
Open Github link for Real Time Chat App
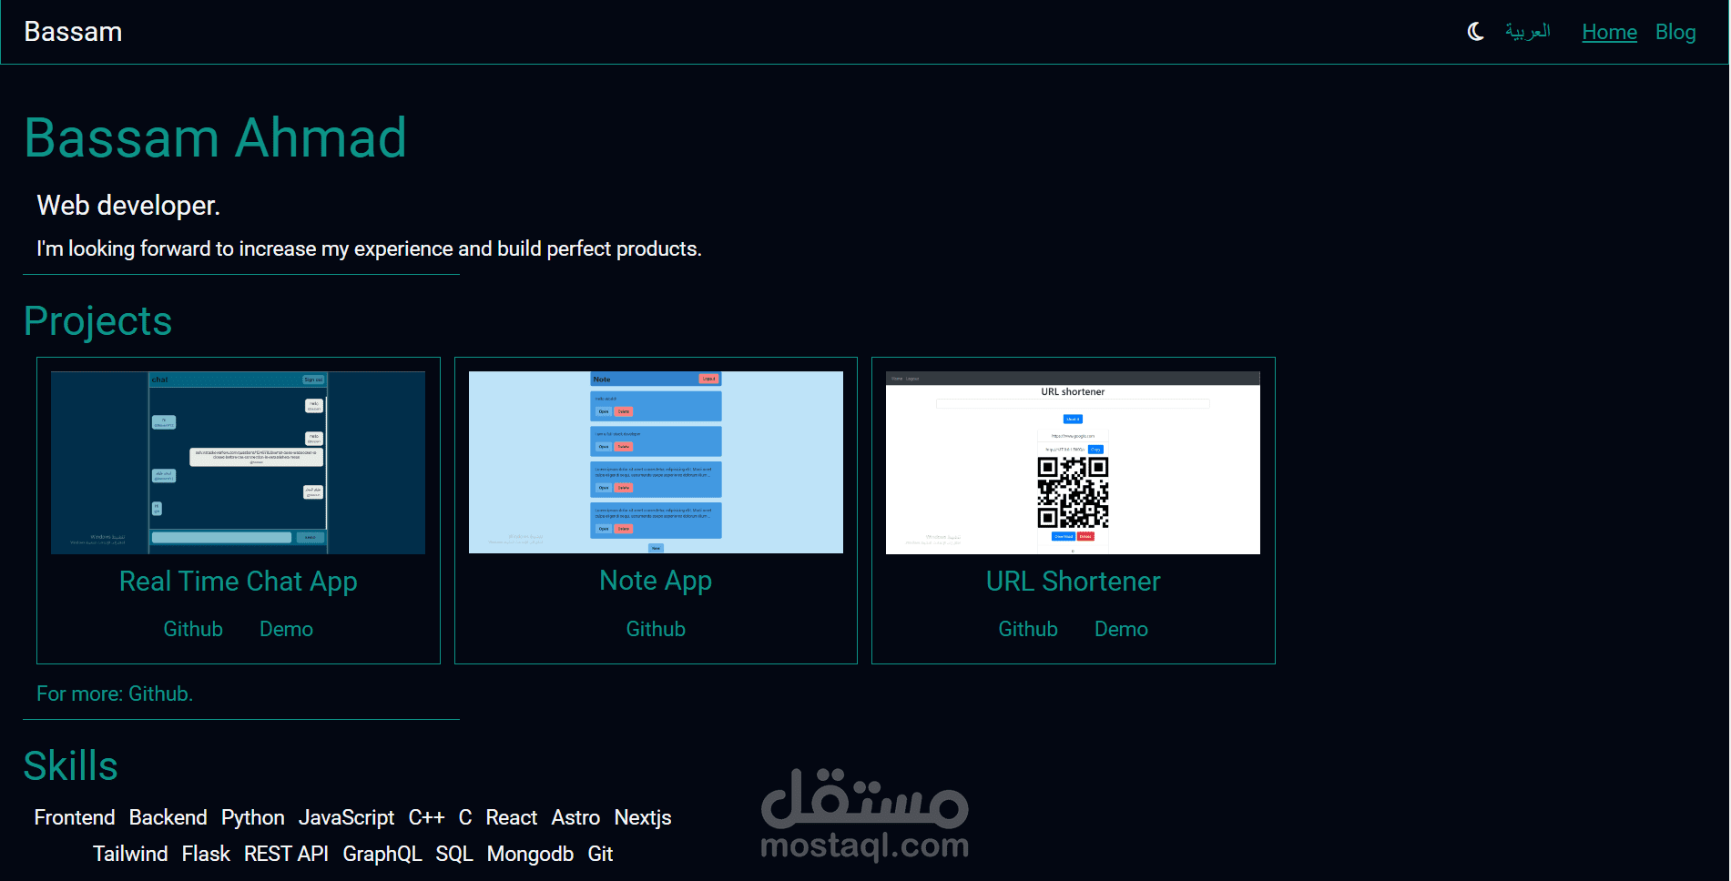[x=193, y=629]
